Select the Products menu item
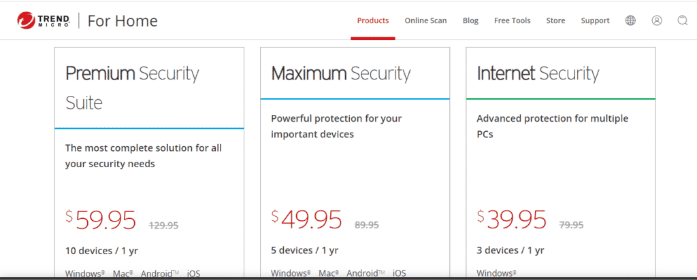 (x=373, y=20)
